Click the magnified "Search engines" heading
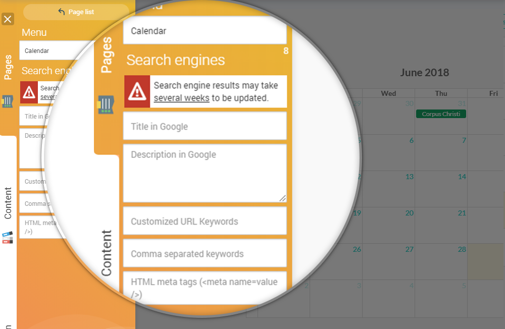The image size is (505, 329). click(176, 60)
